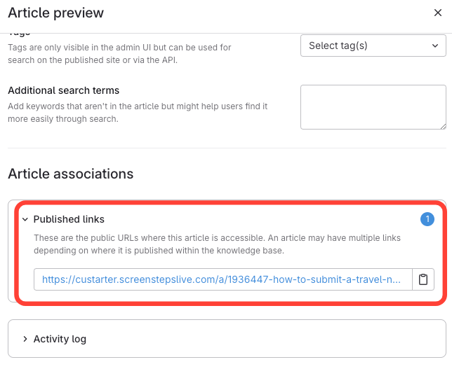Close the Article preview panel

[x=439, y=13]
